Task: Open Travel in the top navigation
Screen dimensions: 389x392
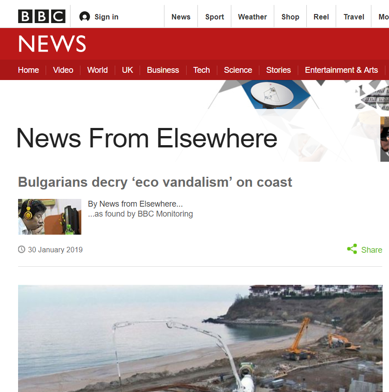Action: (x=354, y=17)
